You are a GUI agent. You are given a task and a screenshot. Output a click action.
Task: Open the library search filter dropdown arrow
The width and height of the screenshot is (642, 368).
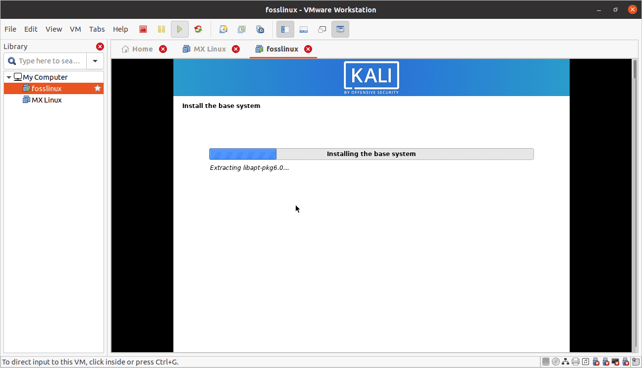(95, 61)
